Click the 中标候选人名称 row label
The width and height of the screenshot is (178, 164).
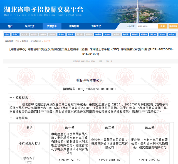(29, 144)
